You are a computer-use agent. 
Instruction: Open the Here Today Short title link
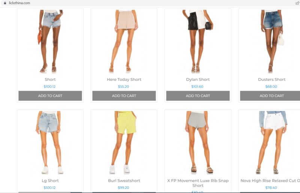124,79
